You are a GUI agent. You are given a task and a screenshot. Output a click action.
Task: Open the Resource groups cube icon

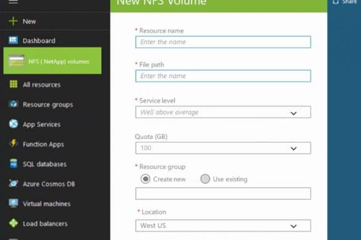pos(14,104)
